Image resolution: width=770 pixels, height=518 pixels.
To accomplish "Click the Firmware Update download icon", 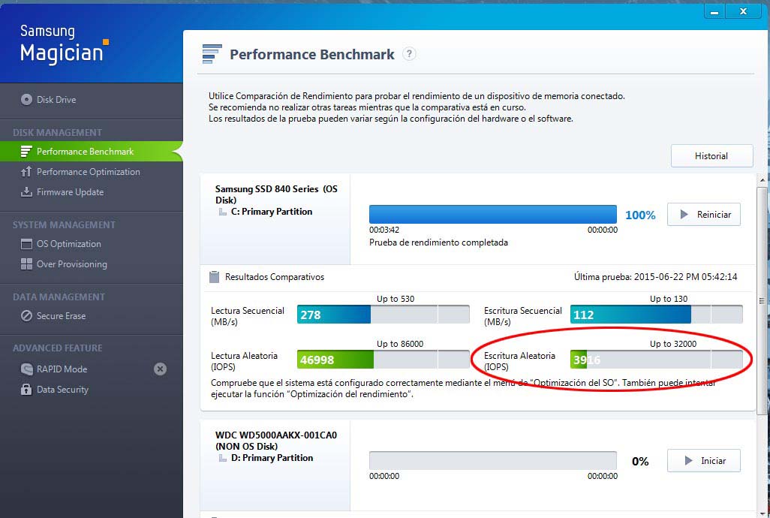I will click(x=26, y=192).
